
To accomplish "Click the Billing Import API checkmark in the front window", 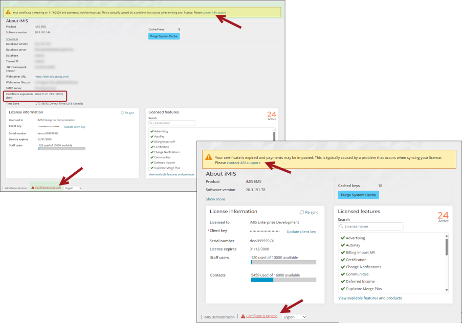I will pyautogui.click(x=343, y=252).
